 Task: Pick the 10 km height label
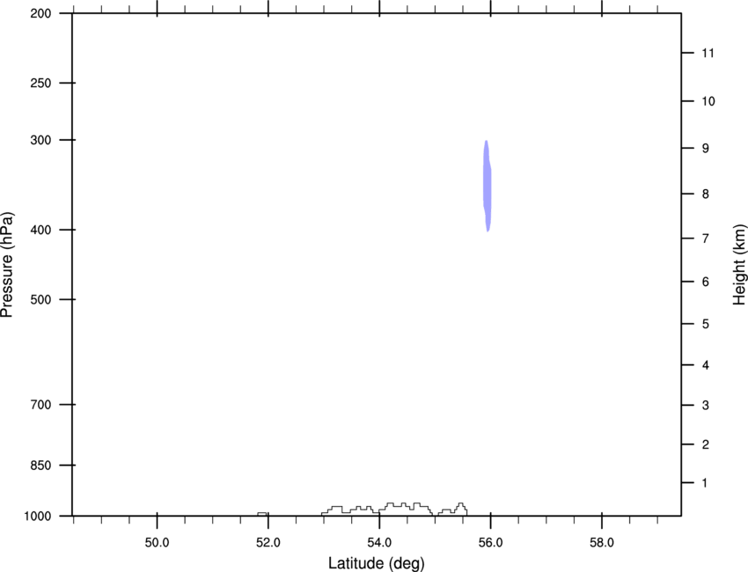click(x=708, y=101)
